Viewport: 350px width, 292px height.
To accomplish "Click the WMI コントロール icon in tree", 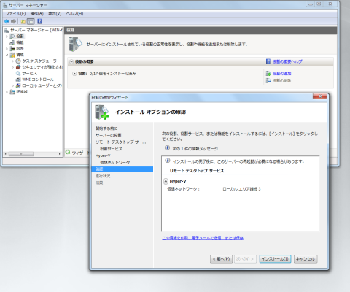I will click(18, 80).
